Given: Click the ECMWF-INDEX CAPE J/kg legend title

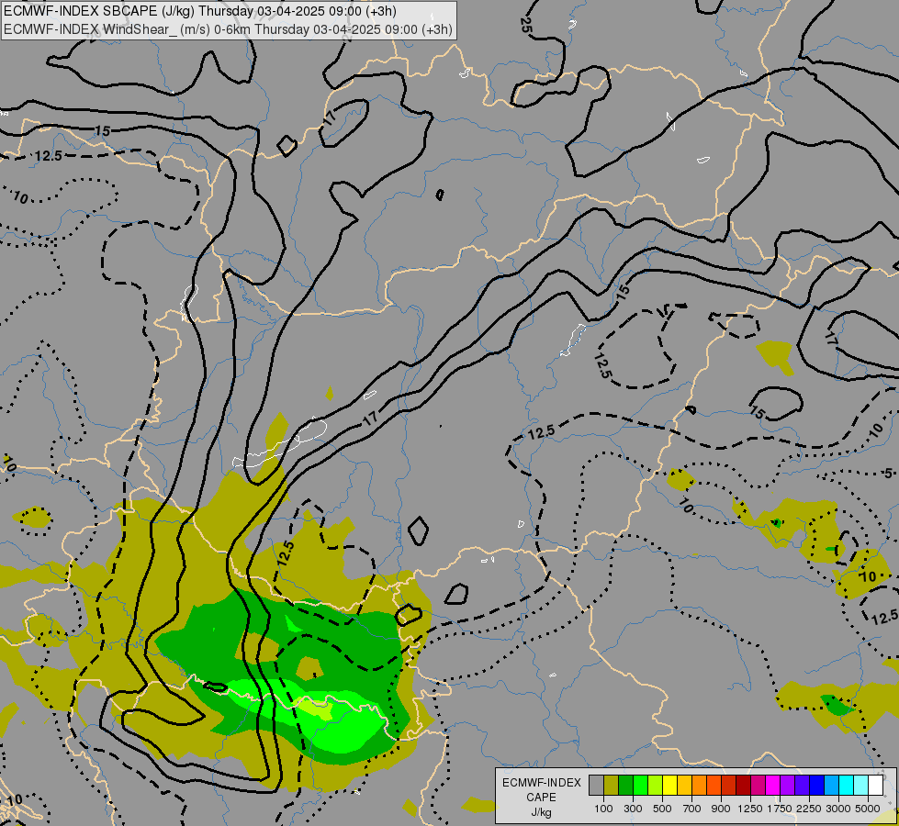Looking at the screenshot, I should pyautogui.click(x=541, y=798).
